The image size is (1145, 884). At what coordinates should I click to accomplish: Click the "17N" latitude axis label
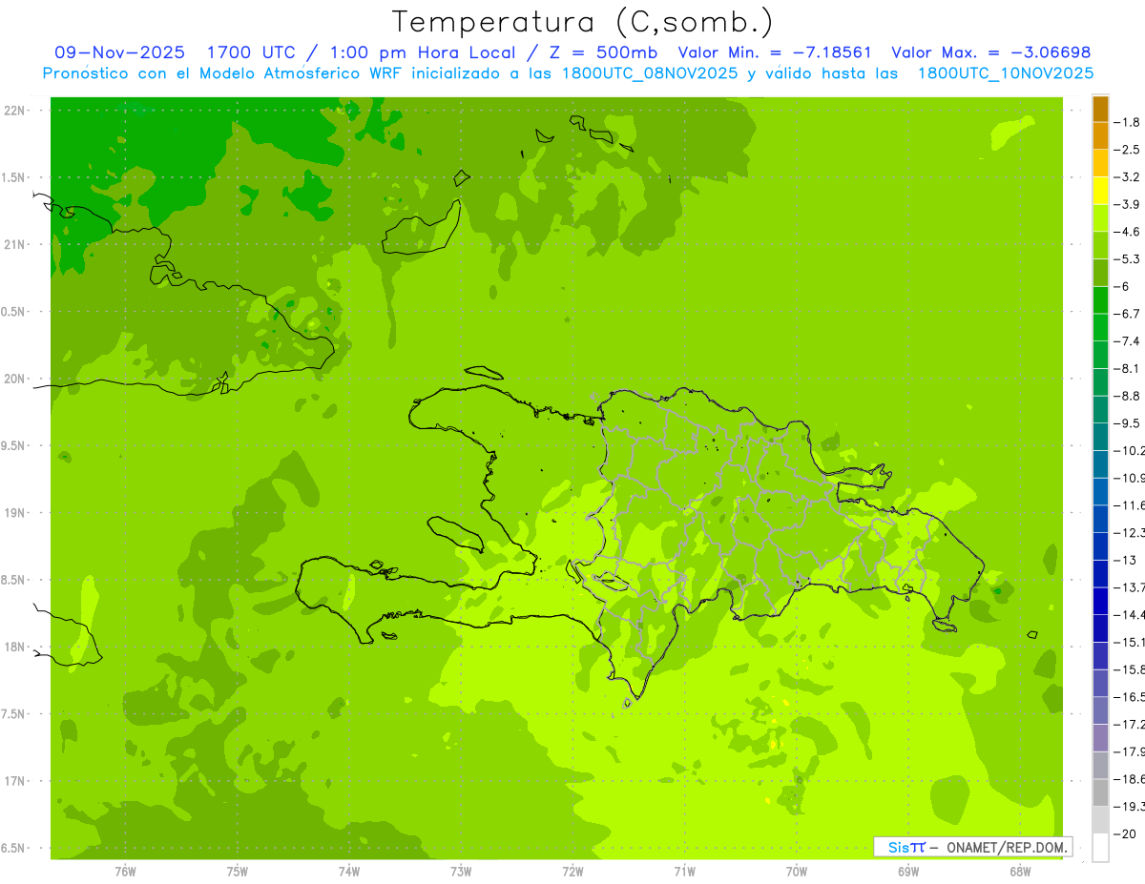13,781
